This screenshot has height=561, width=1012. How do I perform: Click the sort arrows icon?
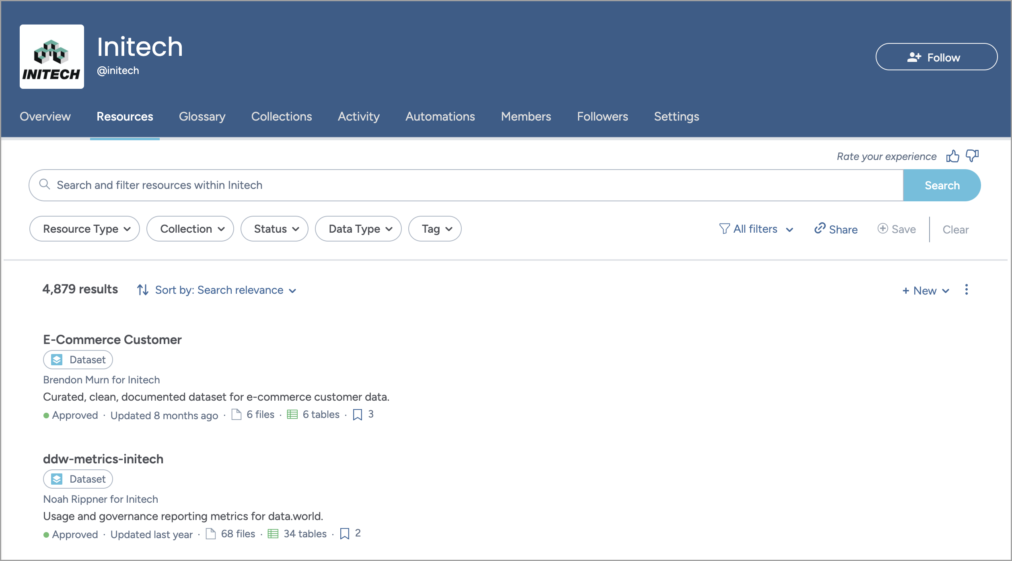click(x=143, y=290)
